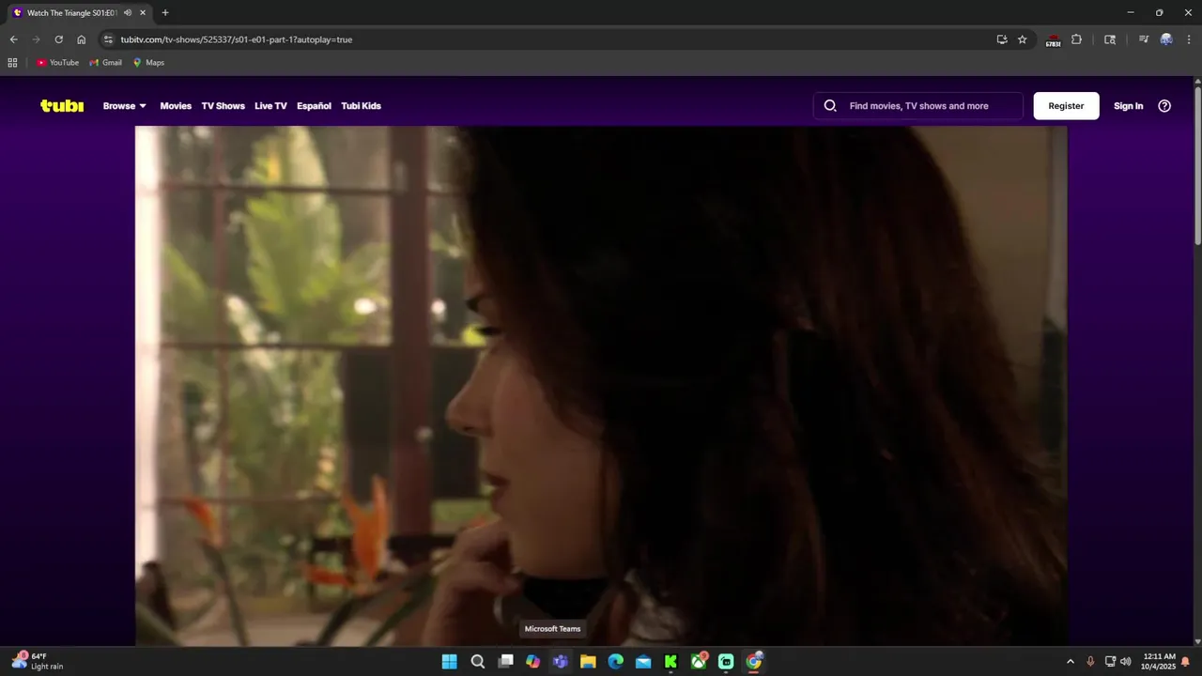Image resolution: width=1202 pixels, height=676 pixels.
Task: Open the Tubi help question mark icon
Action: pyautogui.click(x=1164, y=106)
